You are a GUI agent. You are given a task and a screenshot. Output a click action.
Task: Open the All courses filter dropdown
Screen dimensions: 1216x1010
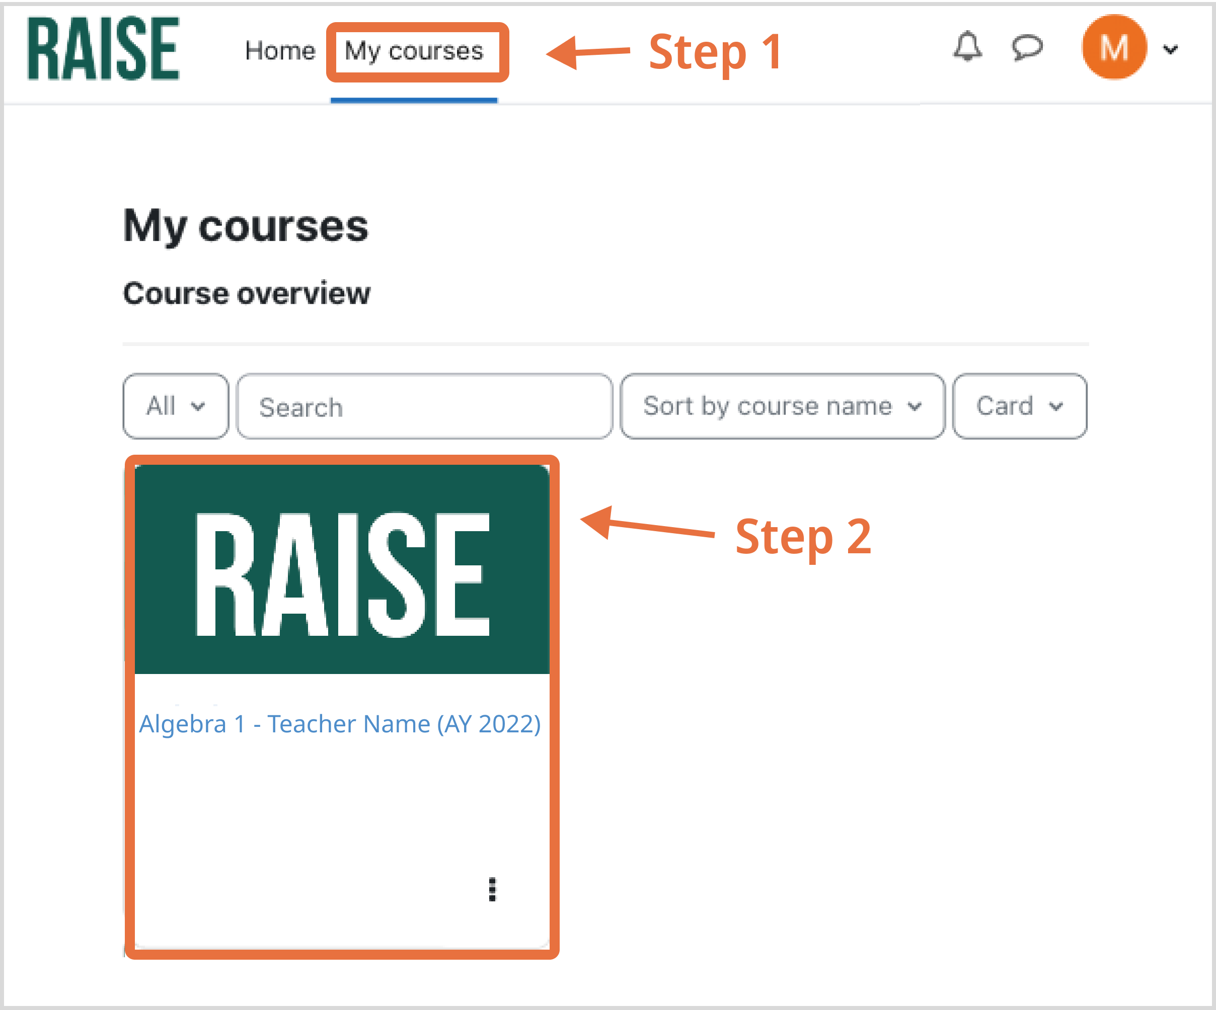click(x=175, y=406)
